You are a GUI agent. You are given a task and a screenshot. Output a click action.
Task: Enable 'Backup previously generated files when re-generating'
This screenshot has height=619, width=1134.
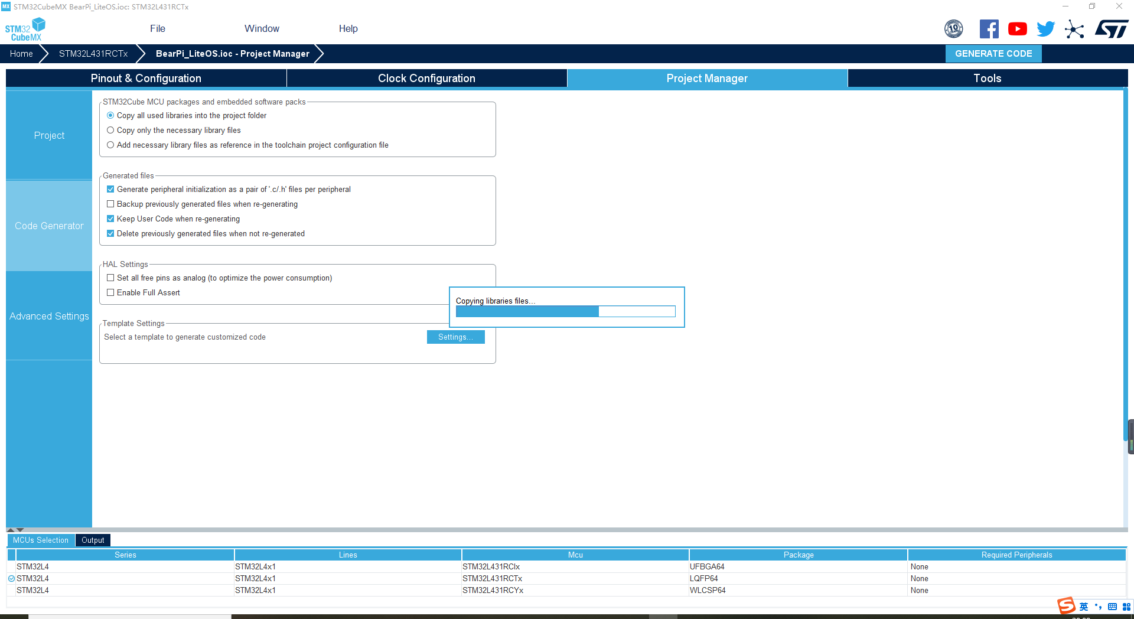(110, 204)
